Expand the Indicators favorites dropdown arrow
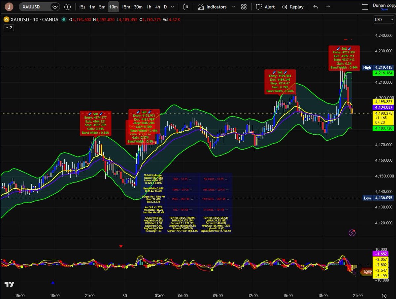Screen dimensions: 396x299 (x=234, y=7)
